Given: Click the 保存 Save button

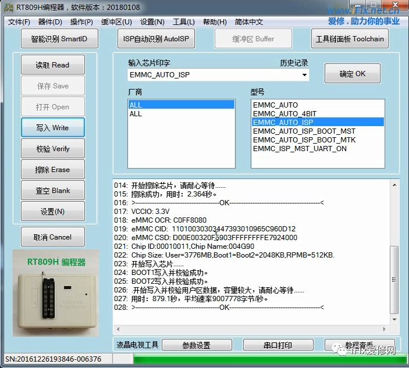Looking at the screenshot, I should coord(53,85).
